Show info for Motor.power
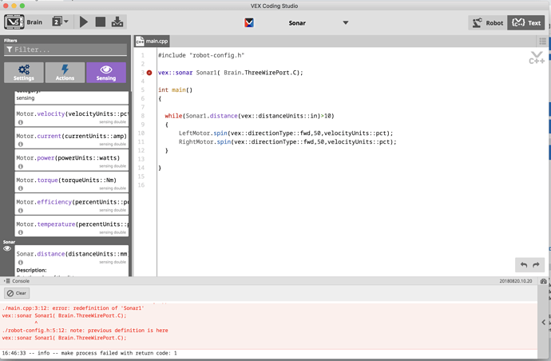The width and height of the screenshot is (551, 361). pyautogui.click(x=21, y=166)
